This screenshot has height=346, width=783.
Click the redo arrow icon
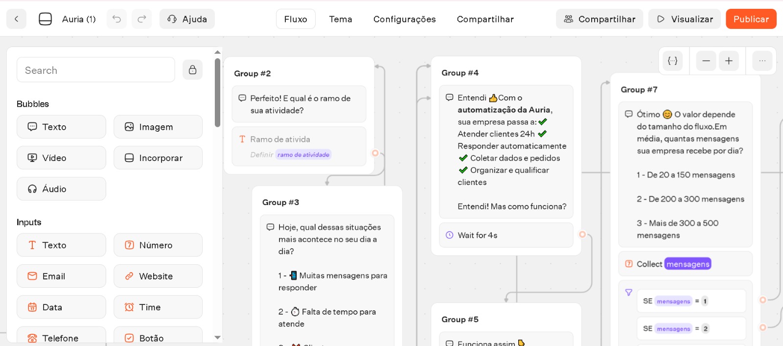142,19
